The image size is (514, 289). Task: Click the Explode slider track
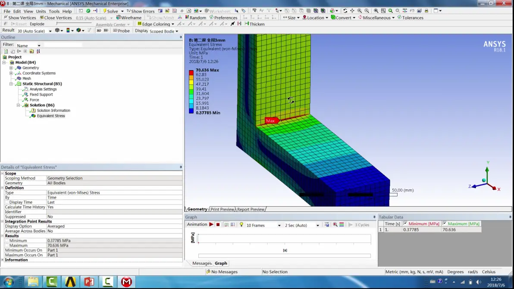[74, 24]
